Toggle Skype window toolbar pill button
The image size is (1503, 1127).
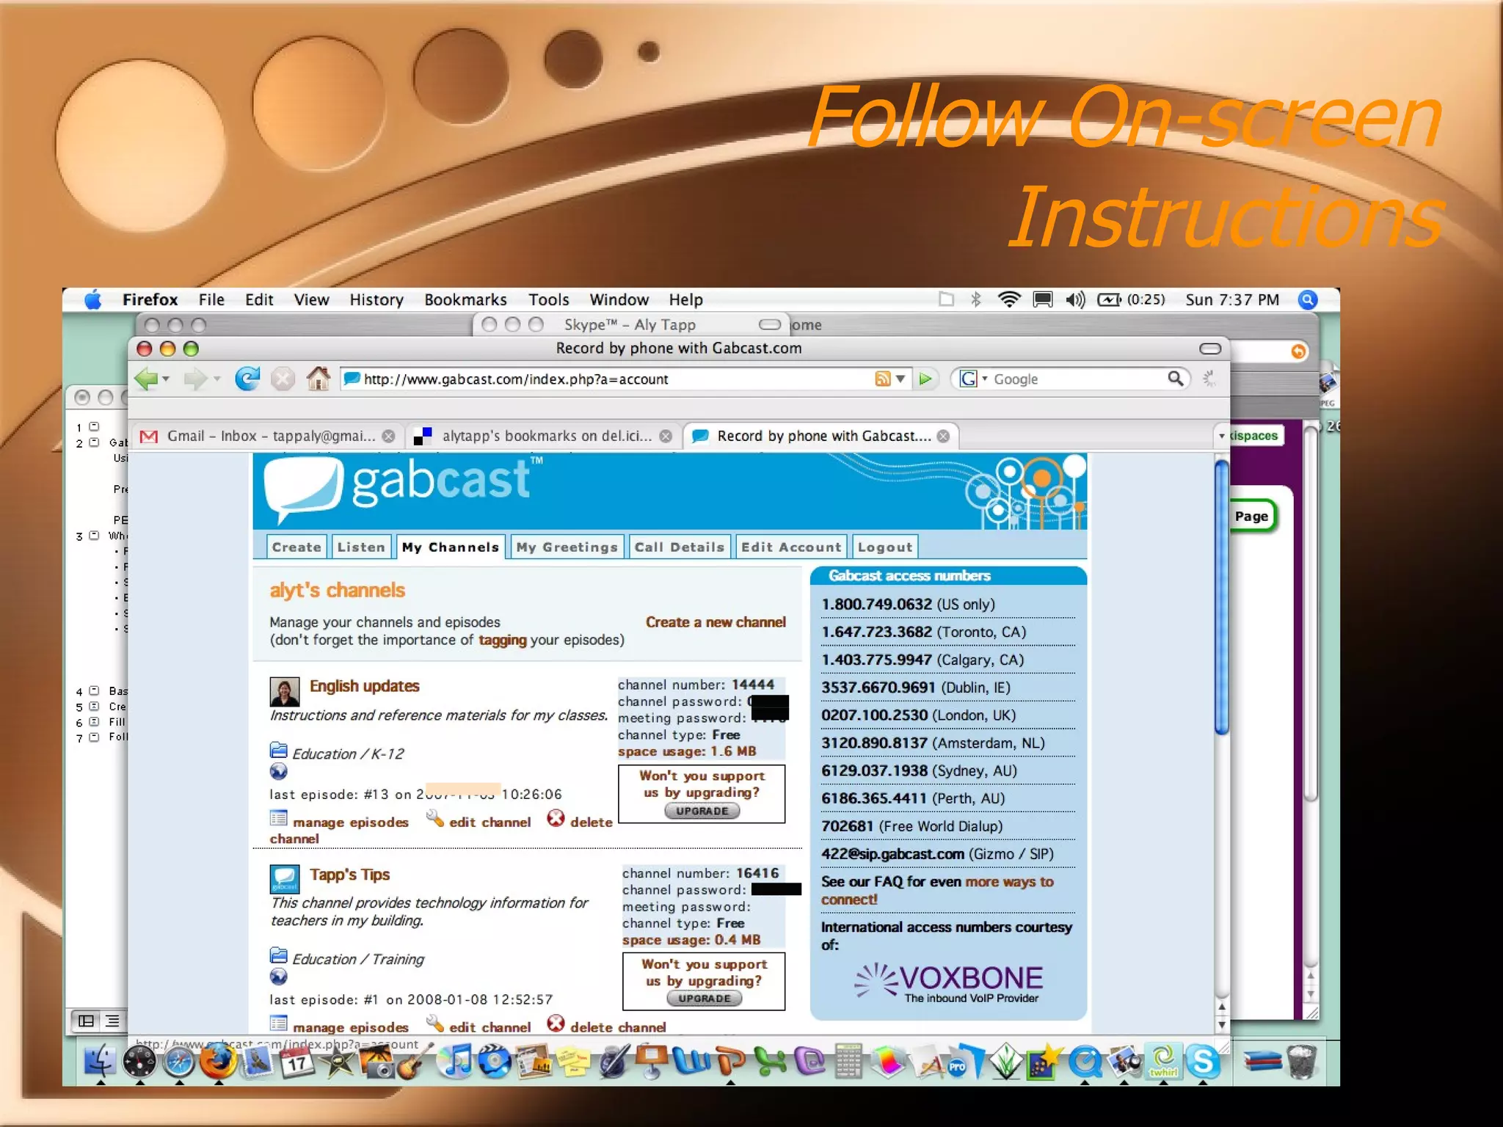coord(770,324)
